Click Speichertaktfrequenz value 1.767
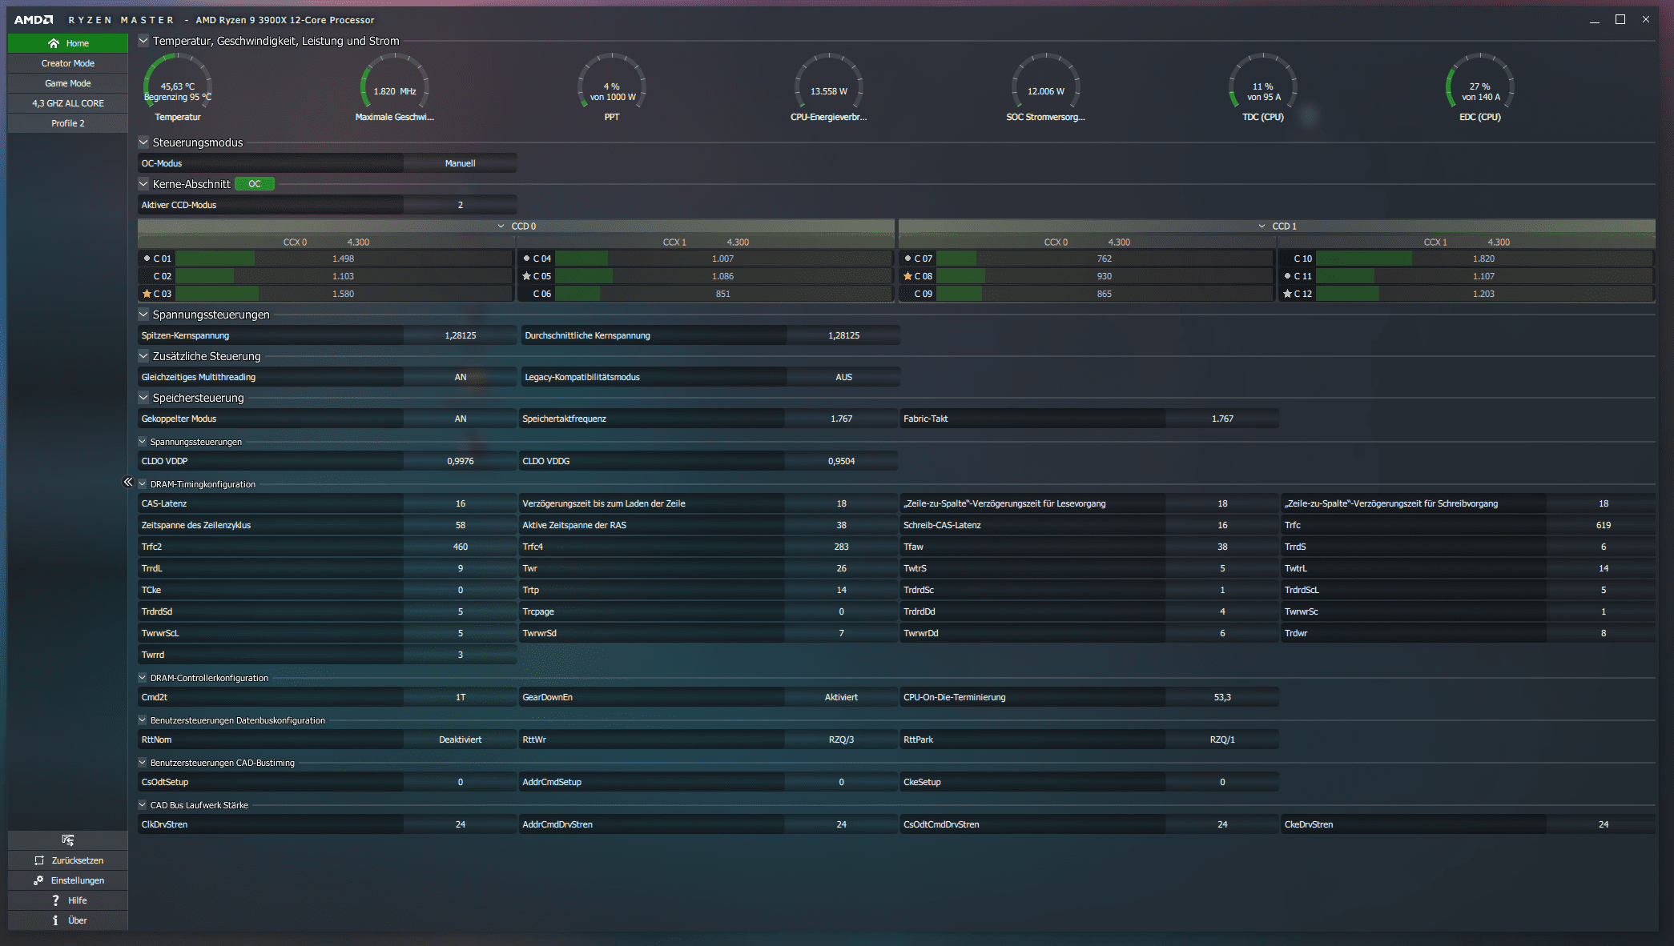This screenshot has width=1674, height=946. click(x=841, y=419)
